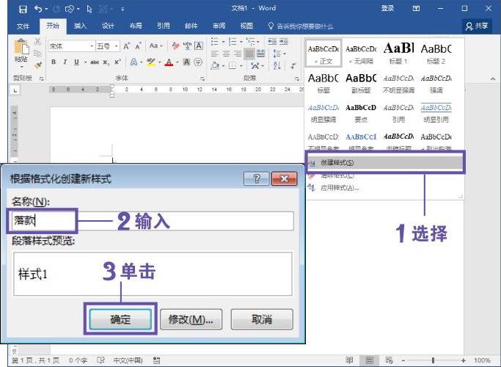Switch to the 插入 ribbon tab
The height and width of the screenshot is (367, 501).
click(80, 25)
